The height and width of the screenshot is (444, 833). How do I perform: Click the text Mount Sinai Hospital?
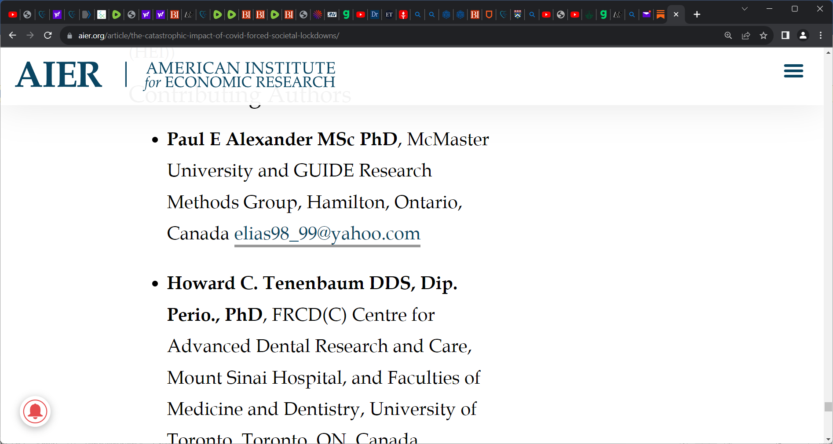(x=255, y=378)
